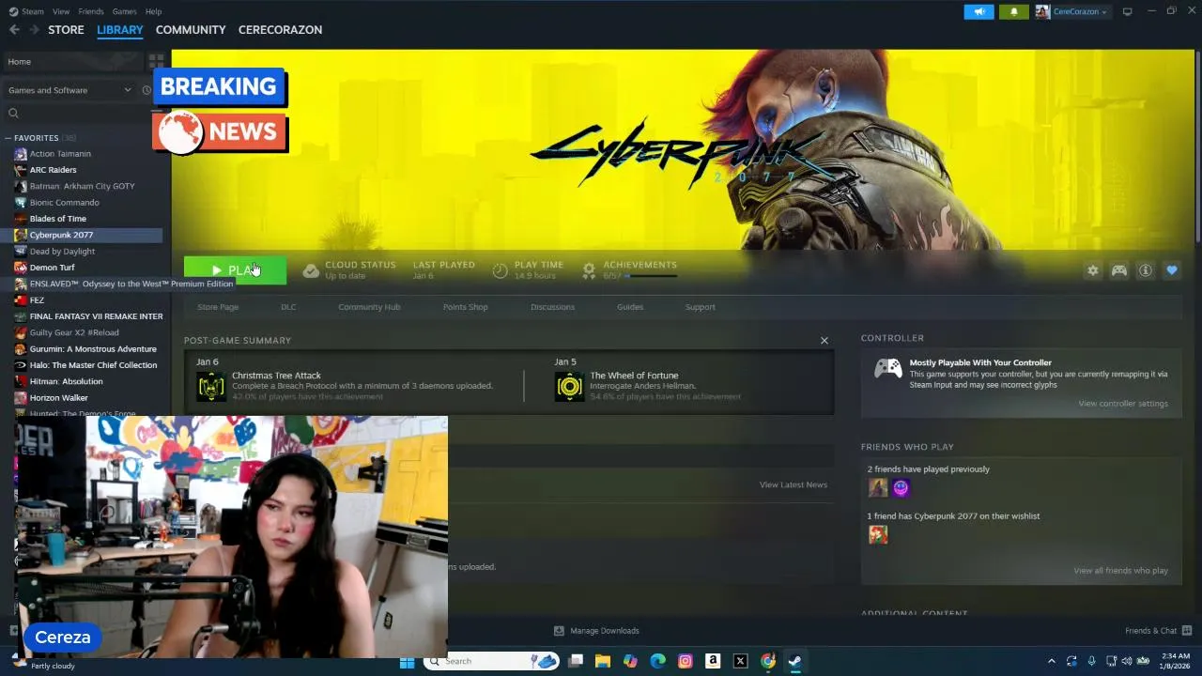
Task: Go to the COMMUNITY tab
Action: pos(191,30)
